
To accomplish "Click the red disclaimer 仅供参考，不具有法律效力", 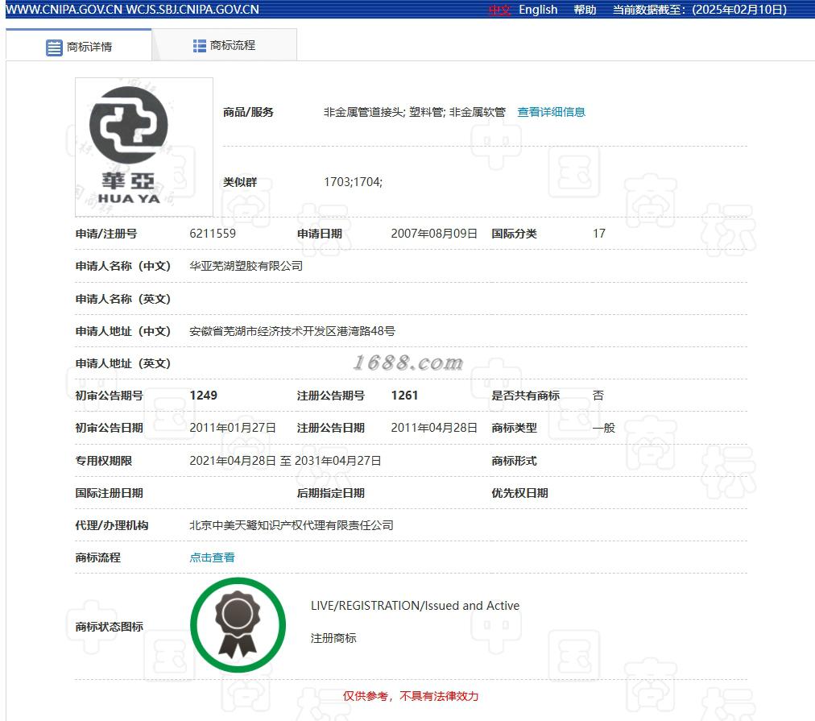I will (x=411, y=696).
